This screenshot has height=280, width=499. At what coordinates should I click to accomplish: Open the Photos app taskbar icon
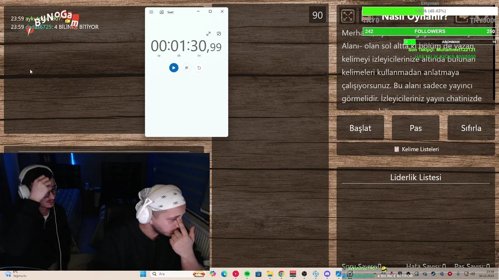click(x=338, y=274)
